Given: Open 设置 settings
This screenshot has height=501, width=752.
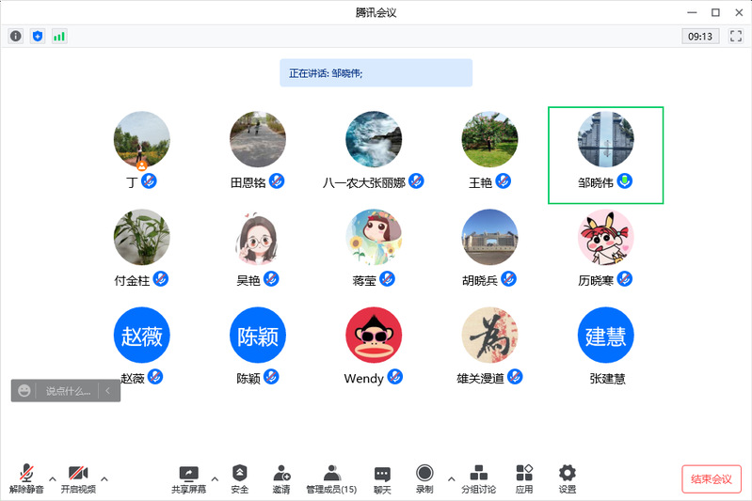Looking at the screenshot, I should click(x=567, y=478).
